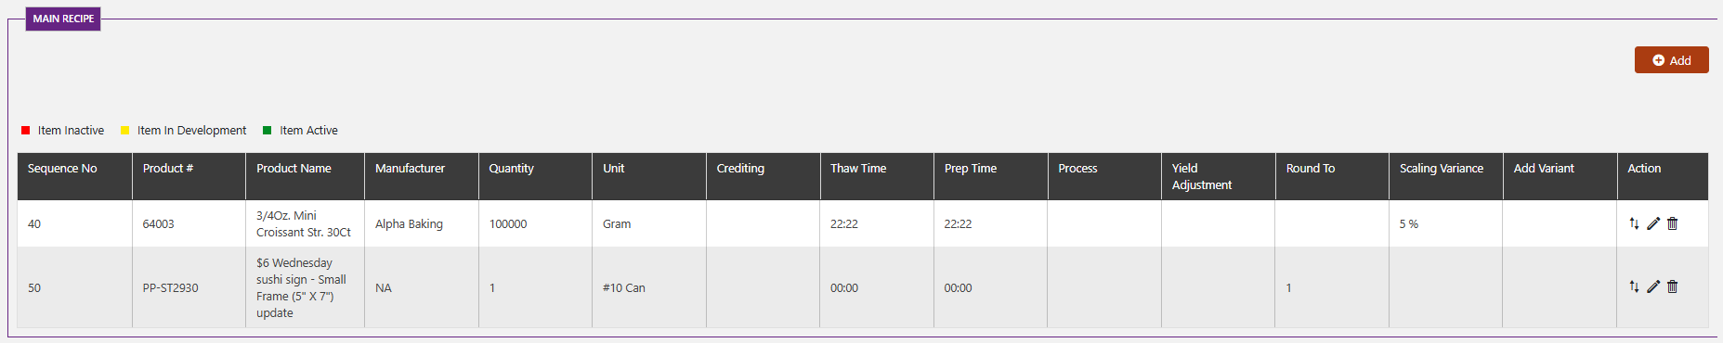
Task: Click the 5 % scaling variance cell
Action: 1409,224
